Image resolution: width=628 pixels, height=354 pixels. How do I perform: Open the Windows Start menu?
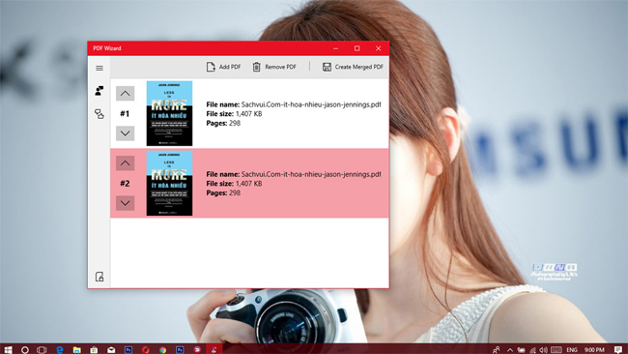click(8, 350)
